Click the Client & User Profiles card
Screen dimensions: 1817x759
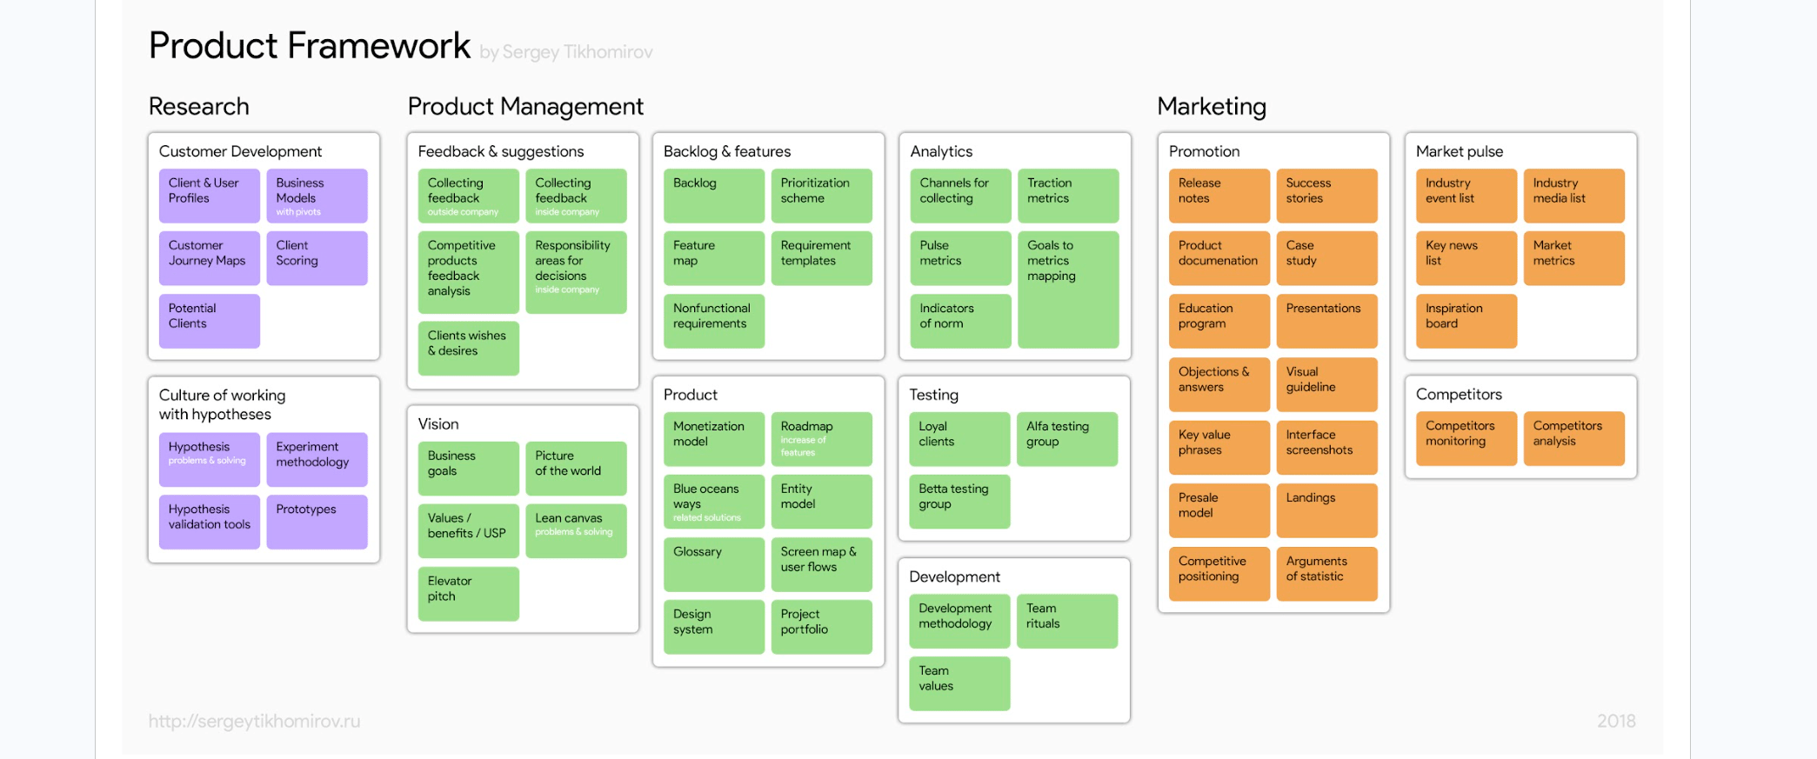[209, 196]
